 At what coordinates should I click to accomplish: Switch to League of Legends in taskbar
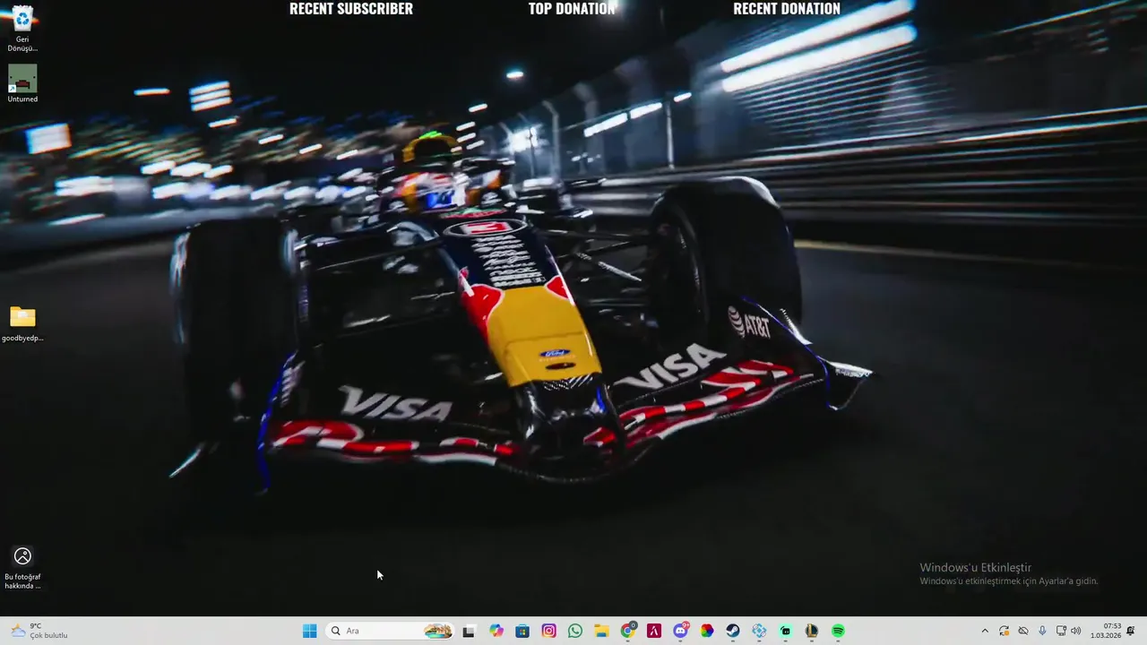812,631
